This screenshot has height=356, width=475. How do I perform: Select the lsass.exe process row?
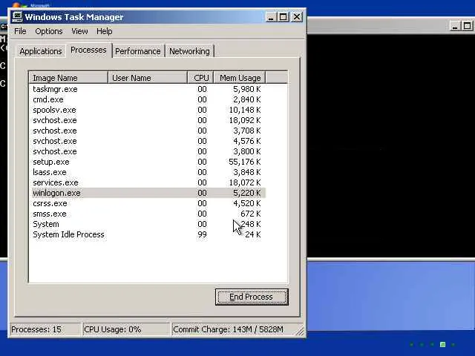148,172
